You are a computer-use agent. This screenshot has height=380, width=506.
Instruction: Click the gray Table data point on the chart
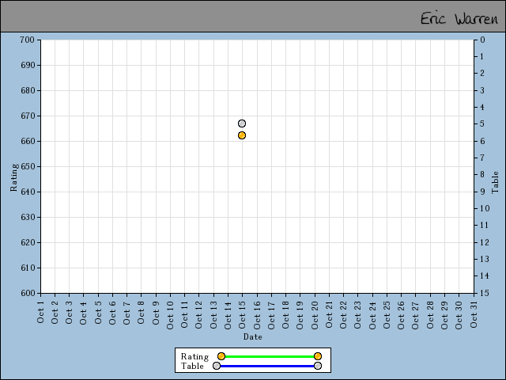pos(242,123)
